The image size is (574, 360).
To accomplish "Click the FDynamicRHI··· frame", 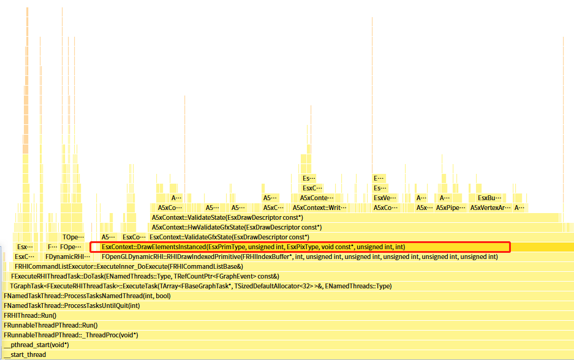I will pos(67,257).
